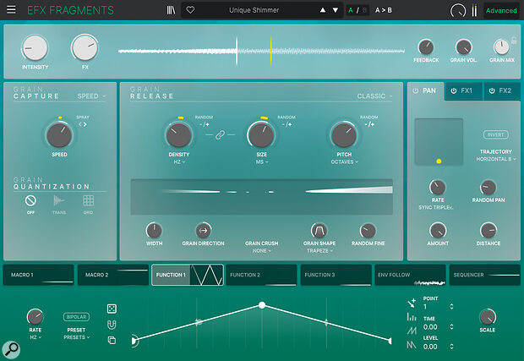Set quantization to Trans
Viewport: 524px width, 361px height.
(x=59, y=204)
